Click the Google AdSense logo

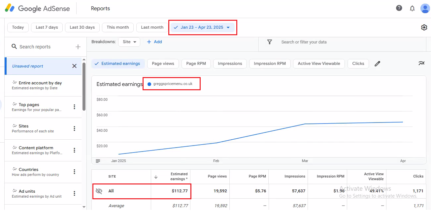click(x=37, y=9)
